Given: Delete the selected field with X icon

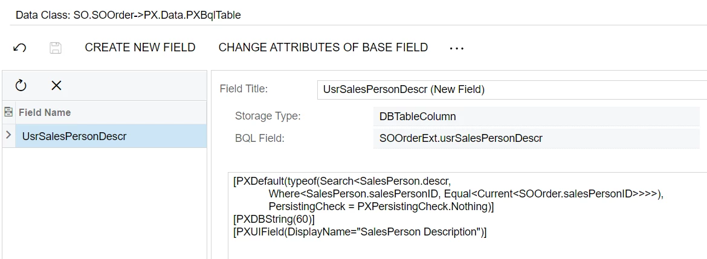Looking at the screenshot, I should point(56,86).
